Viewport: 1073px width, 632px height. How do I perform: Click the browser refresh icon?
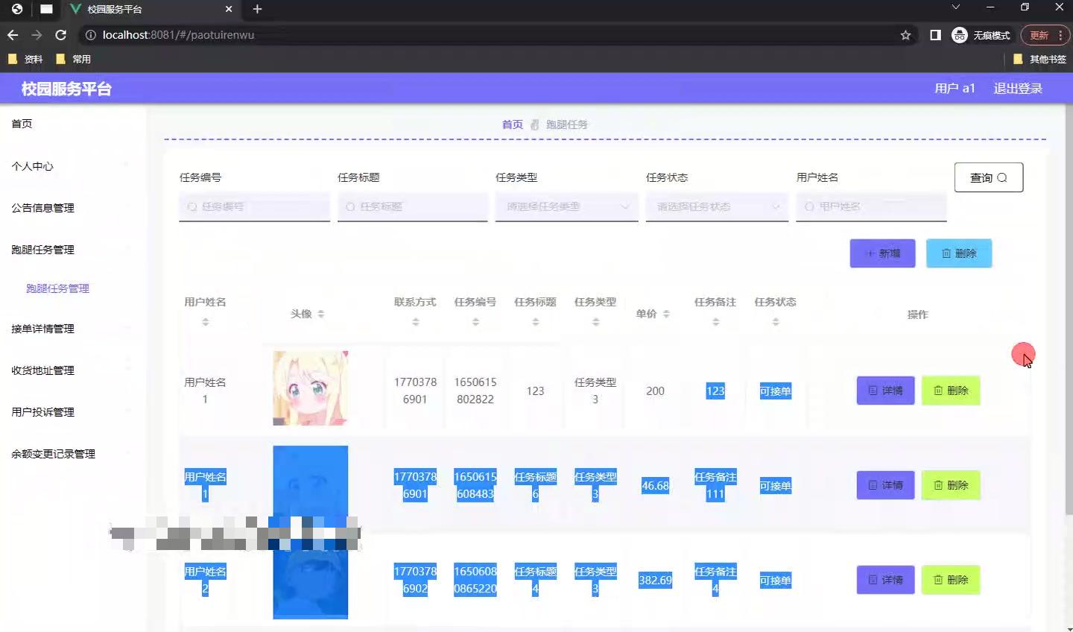tap(61, 34)
